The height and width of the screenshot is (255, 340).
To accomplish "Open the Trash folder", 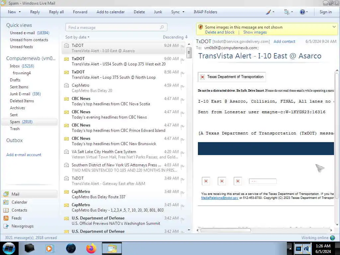I will pyautogui.click(x=15, y=128).
